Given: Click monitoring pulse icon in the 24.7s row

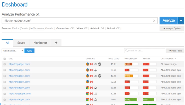Looking at the screenshot, I should 95,70.
